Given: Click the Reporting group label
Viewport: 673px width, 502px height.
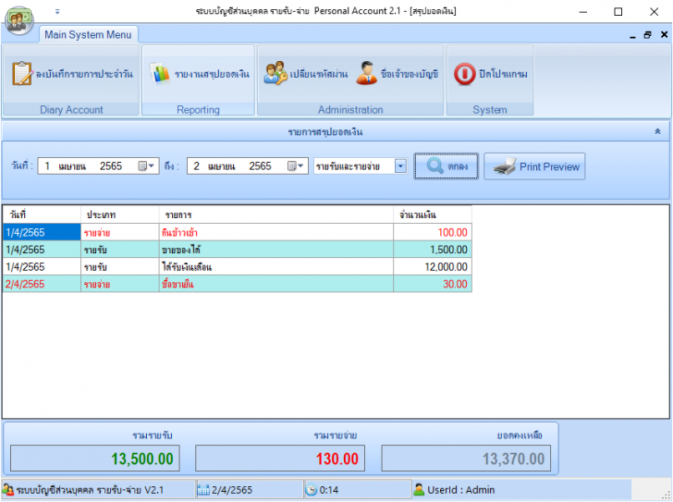Looking at the screenshot, I should coord(198,109).
